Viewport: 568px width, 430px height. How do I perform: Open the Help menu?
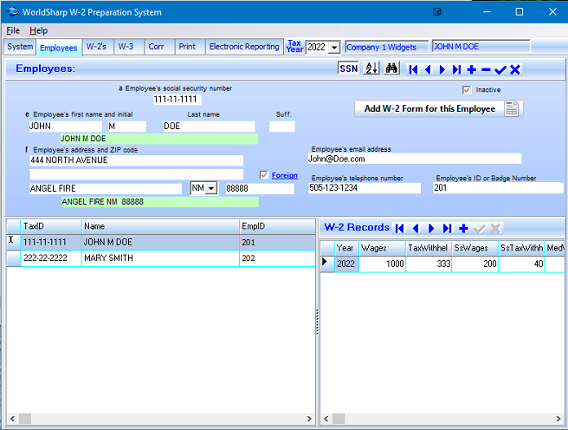pyautogui.click(x=39, y=30)
